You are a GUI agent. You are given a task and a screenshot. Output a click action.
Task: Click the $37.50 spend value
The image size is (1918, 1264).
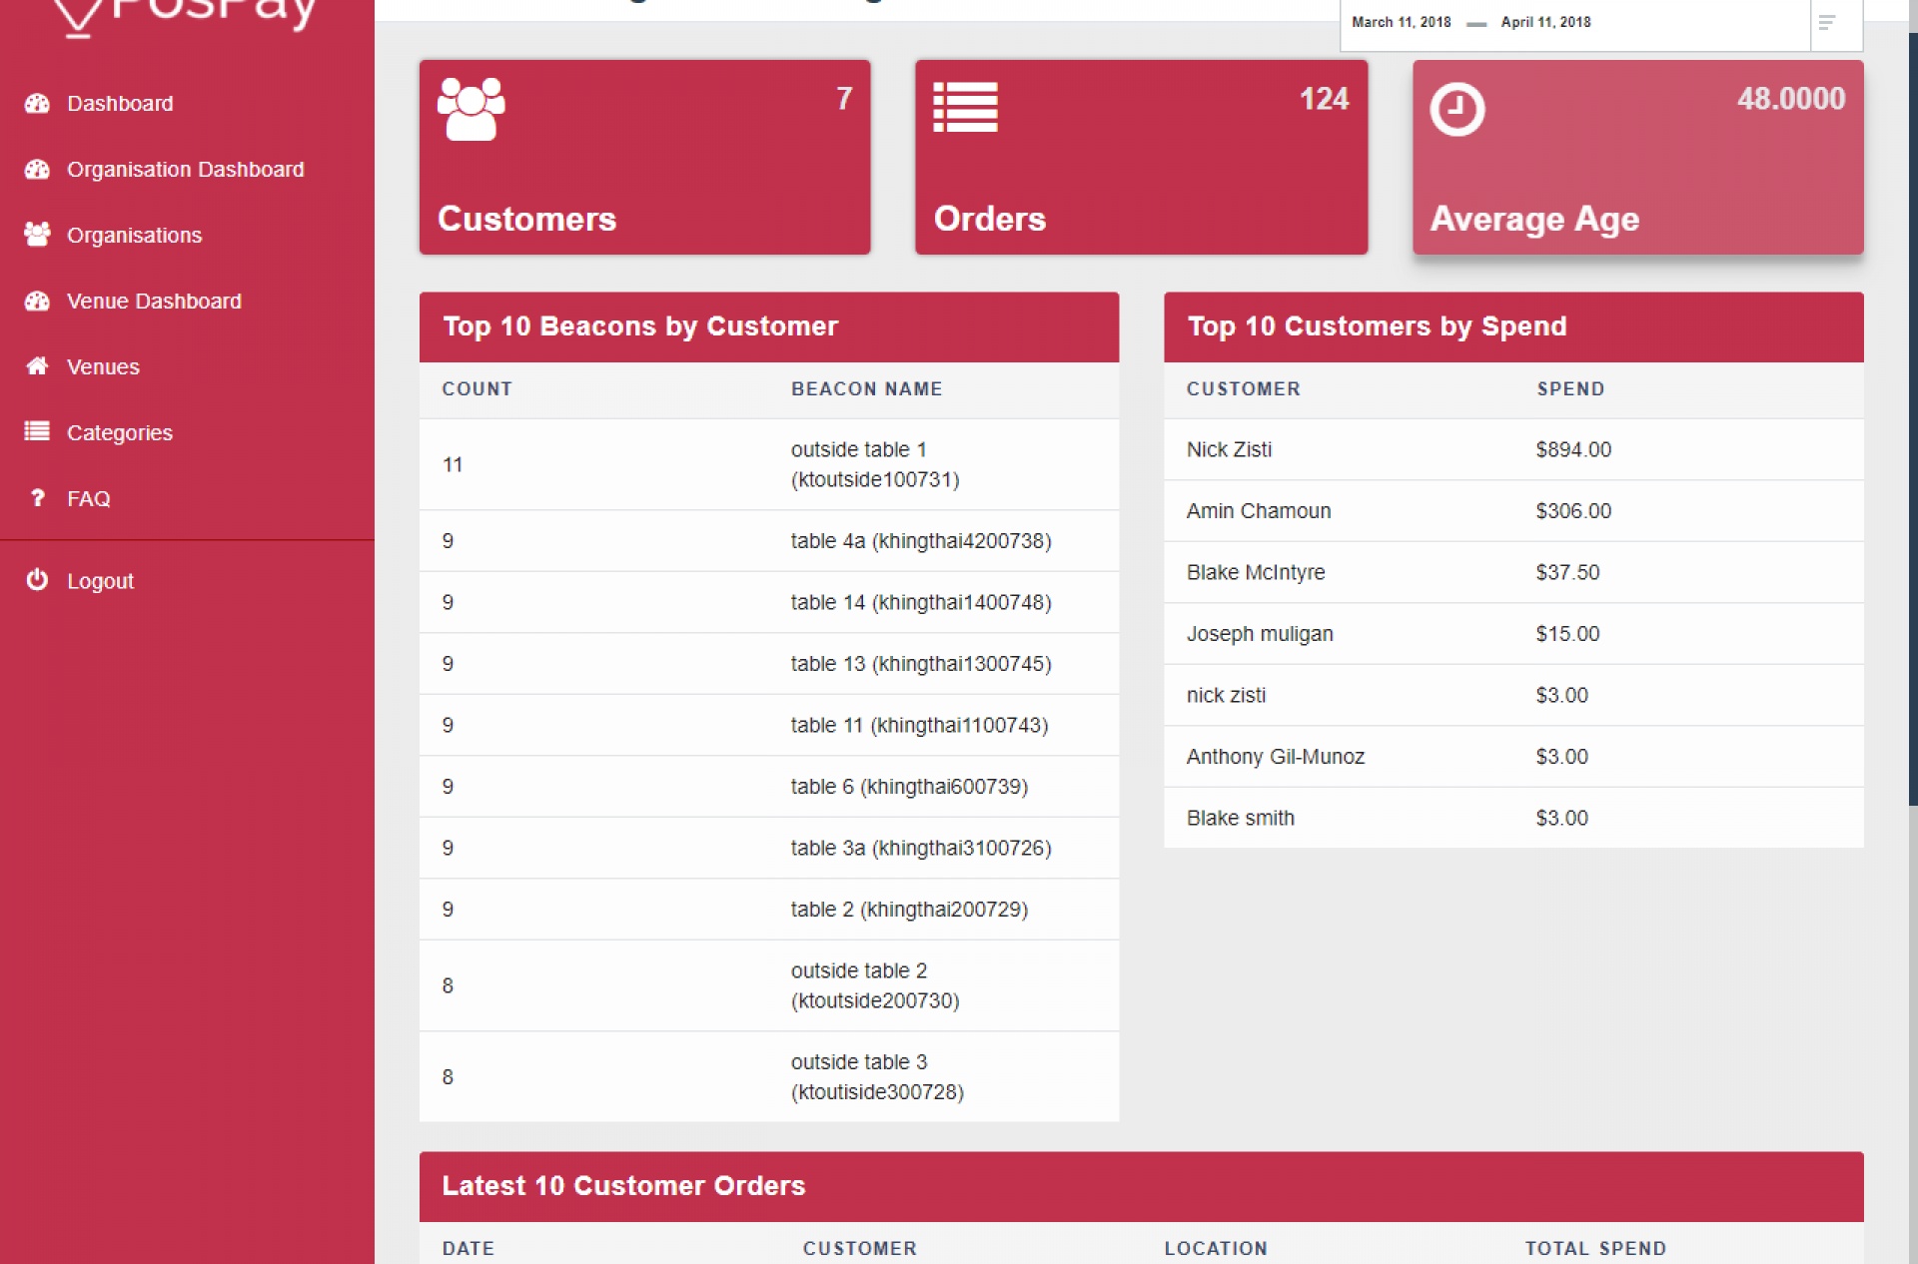[x=1567, y=572]
